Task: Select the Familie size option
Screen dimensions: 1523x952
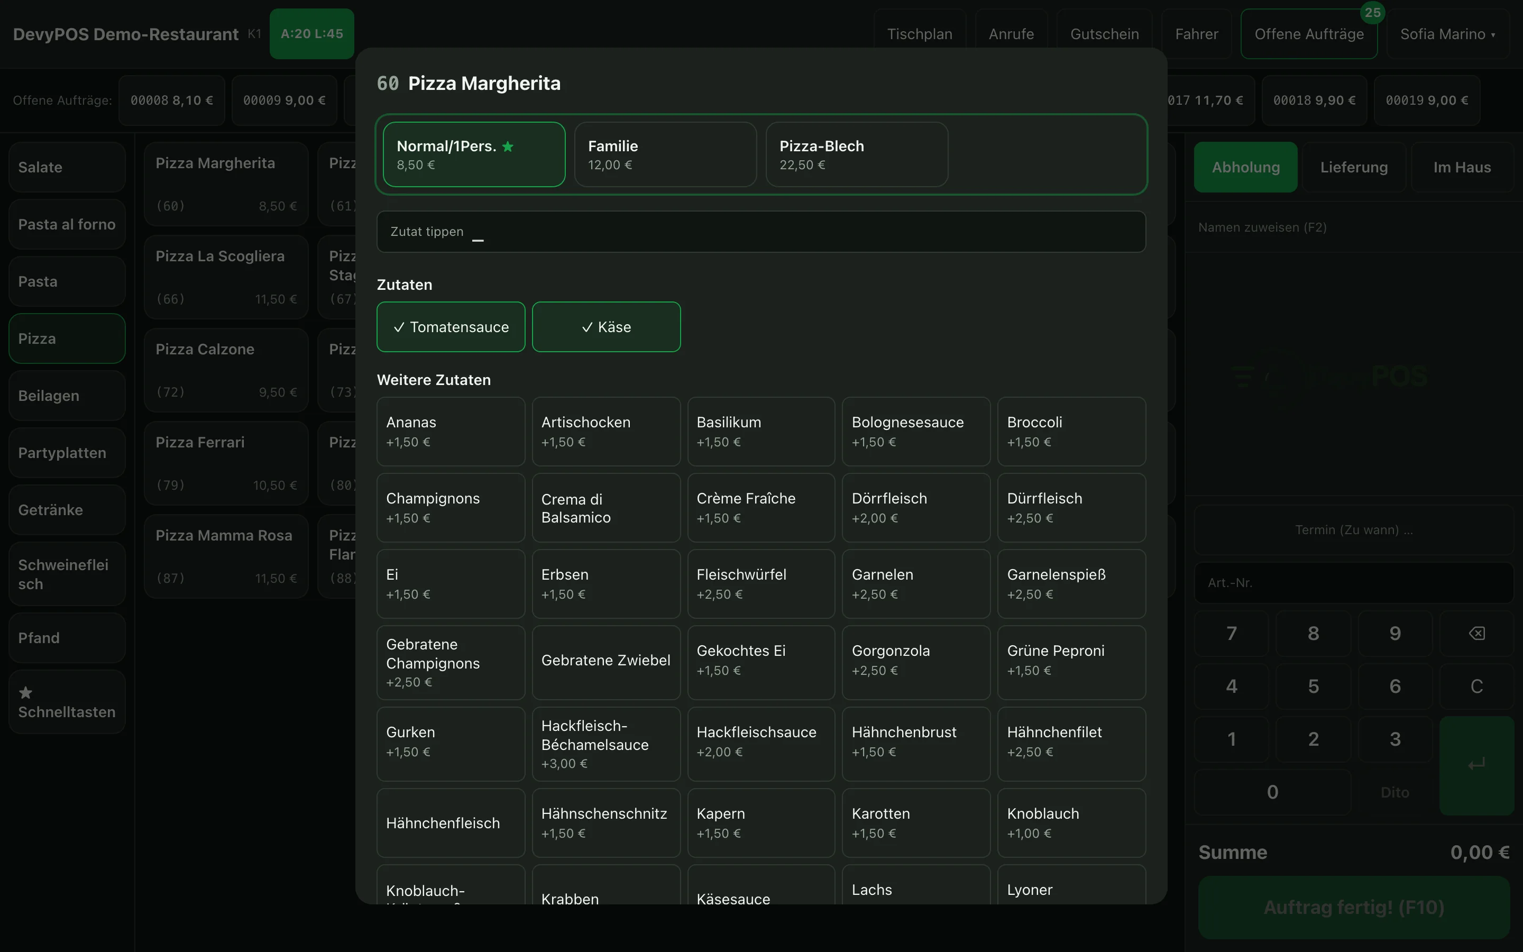Action: pos(665,154)
